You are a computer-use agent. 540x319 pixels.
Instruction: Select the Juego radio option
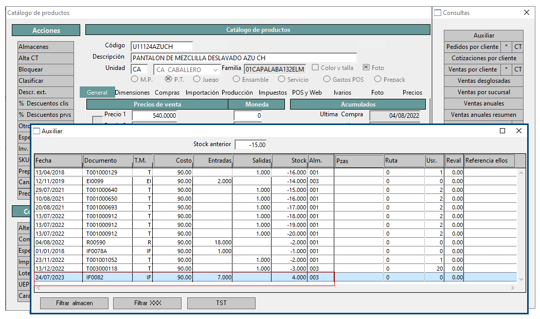click(x=196, y=79)
